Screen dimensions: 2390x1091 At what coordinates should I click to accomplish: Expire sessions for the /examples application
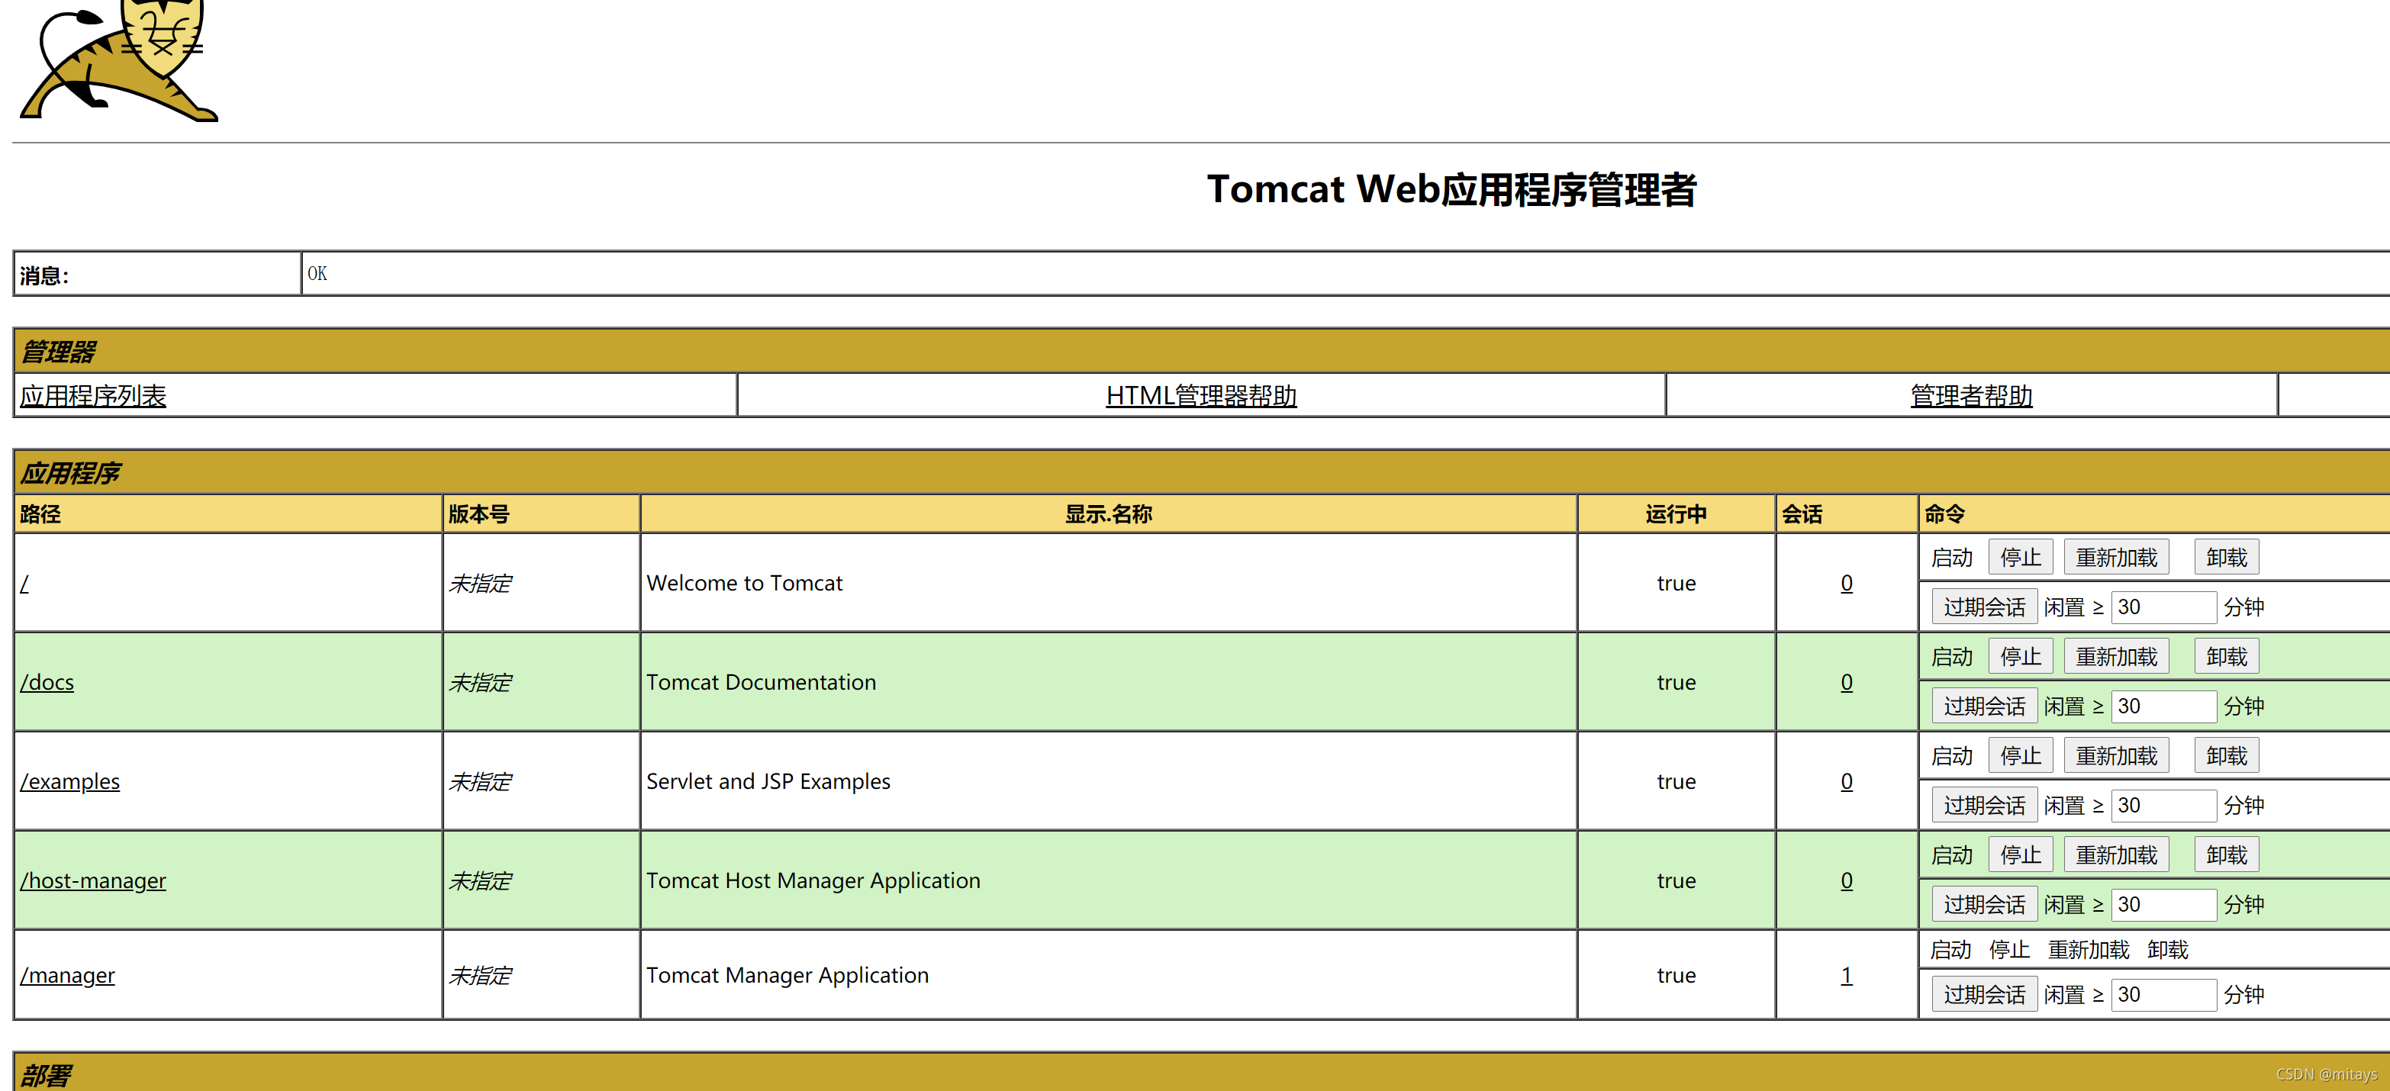(x=1983, y=806)
